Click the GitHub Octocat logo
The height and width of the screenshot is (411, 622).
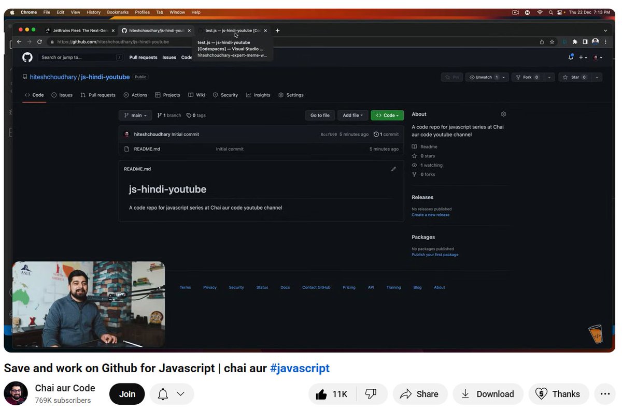tap(27, 57)
